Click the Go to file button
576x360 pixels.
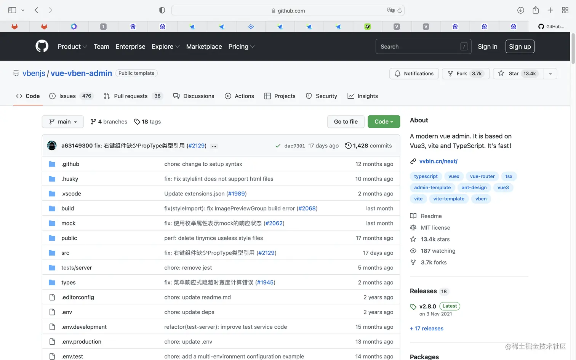click(346, 122)
